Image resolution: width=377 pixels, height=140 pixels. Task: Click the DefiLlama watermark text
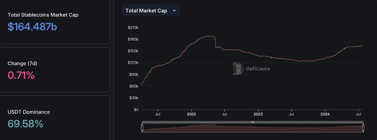[x=258, y=69]
